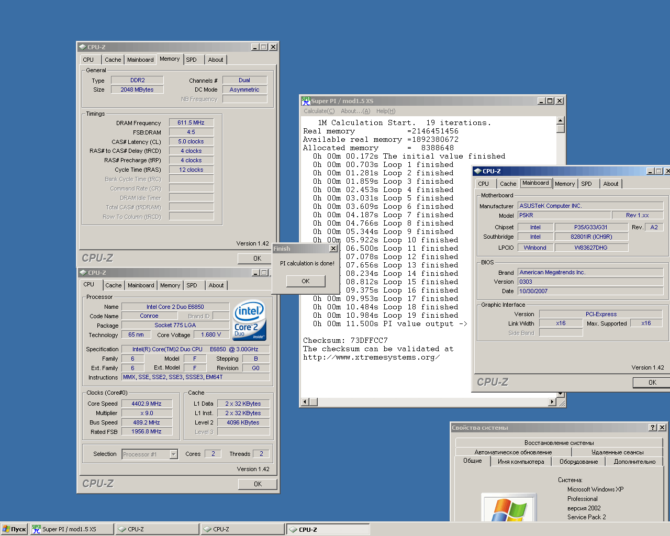Open About tab in Mainboard CPU-Z window
670x536 pixels.
[611, 184]
